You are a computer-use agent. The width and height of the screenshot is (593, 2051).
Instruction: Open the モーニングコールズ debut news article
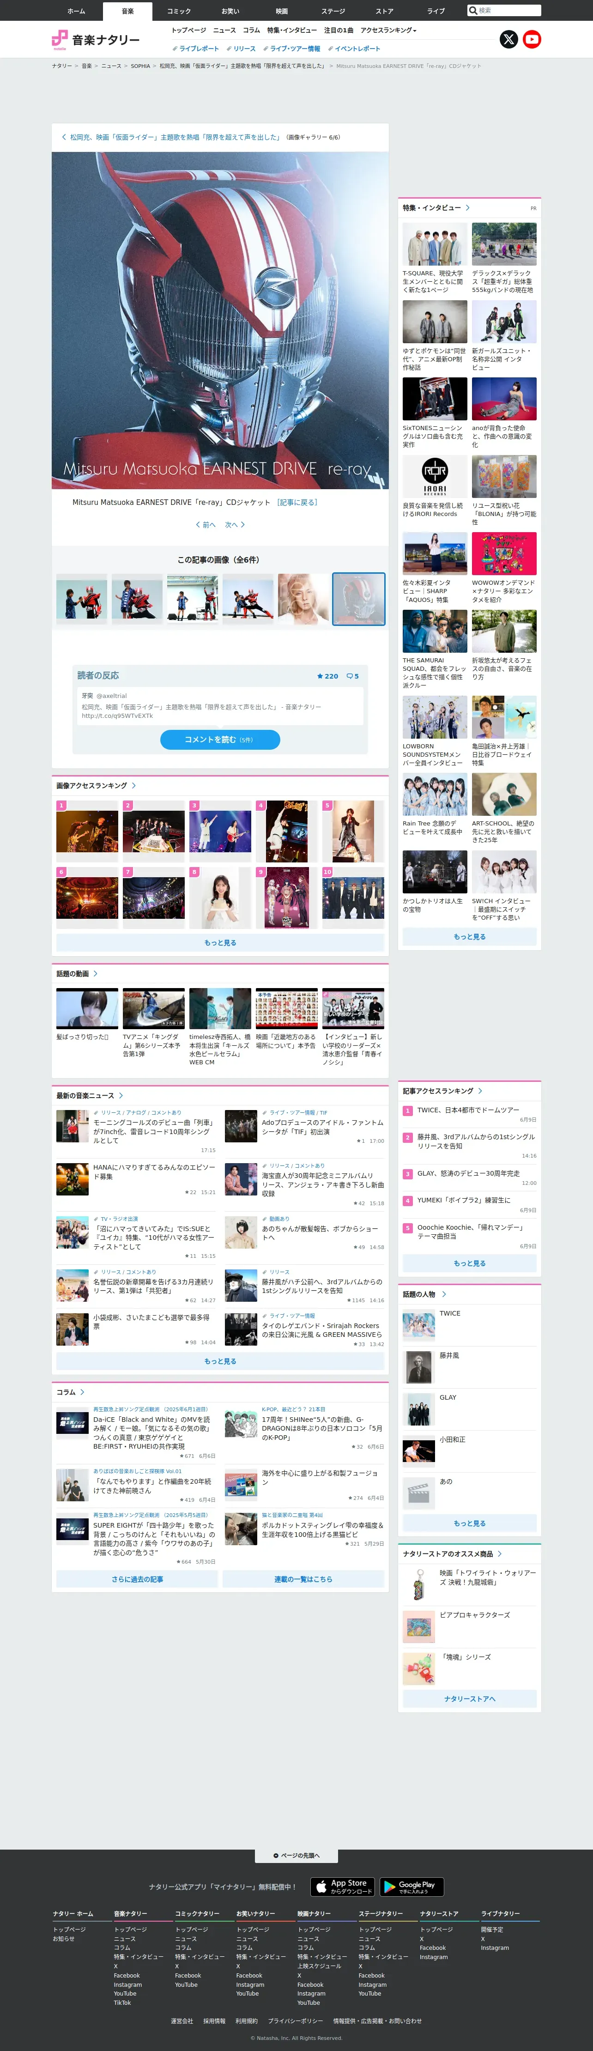click(154, 1131)
